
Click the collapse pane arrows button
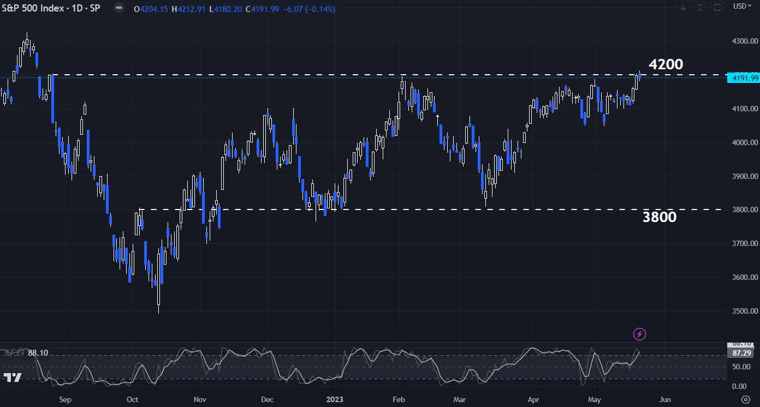700,8
